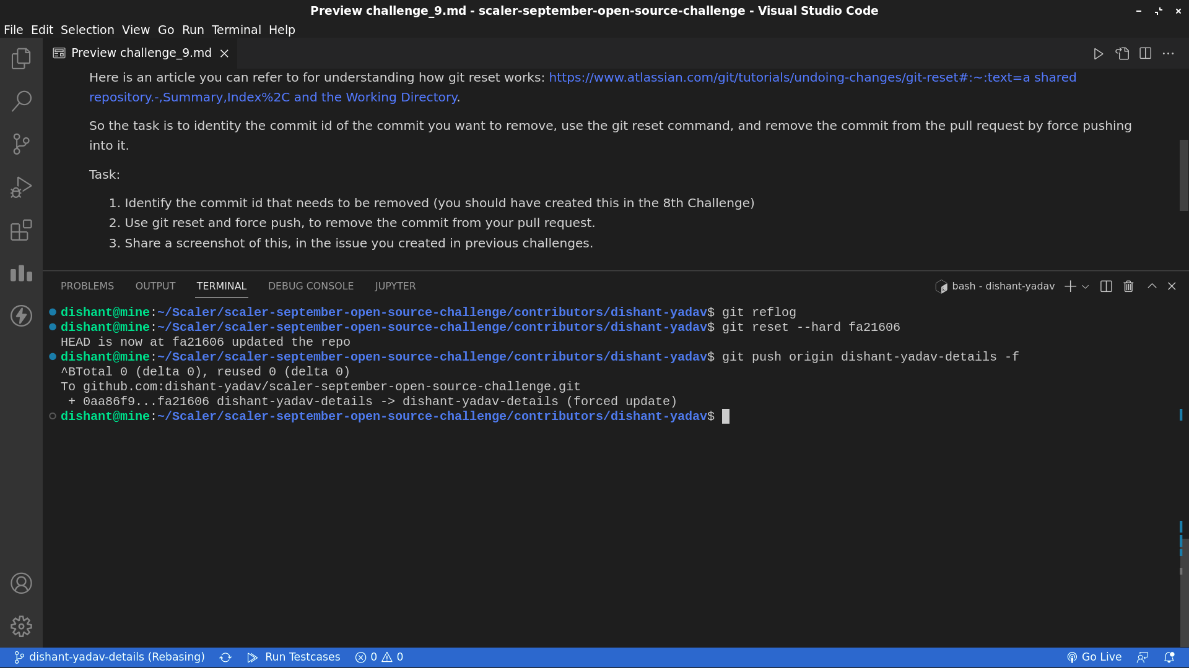Switch to the OUTPUT panel tab
This screenshot has height=668, width=1189.
click(x=155, y=286)
